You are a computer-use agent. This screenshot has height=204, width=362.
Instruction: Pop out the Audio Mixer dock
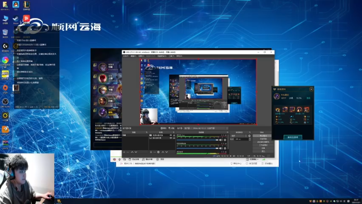point(228,132)
